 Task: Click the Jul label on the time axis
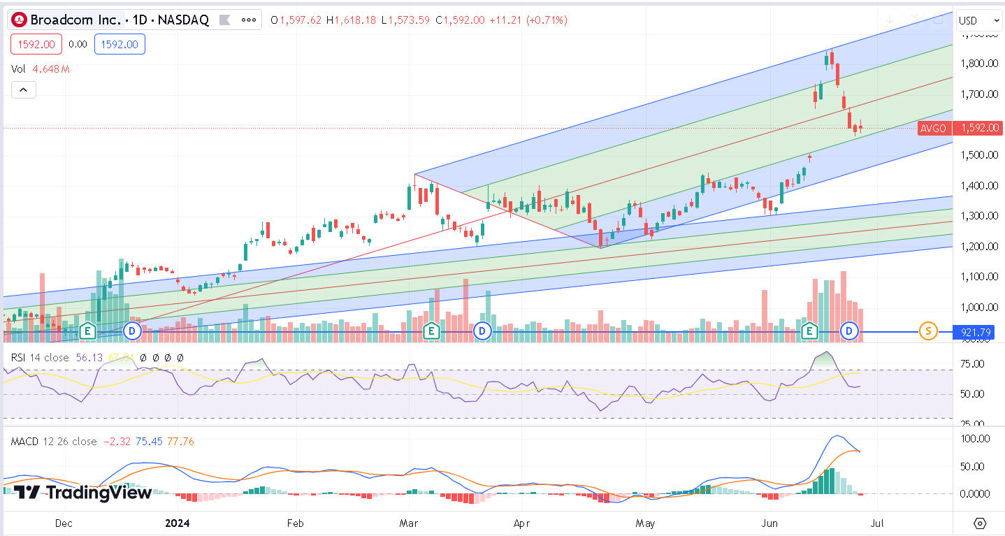(x=879, y=523)
